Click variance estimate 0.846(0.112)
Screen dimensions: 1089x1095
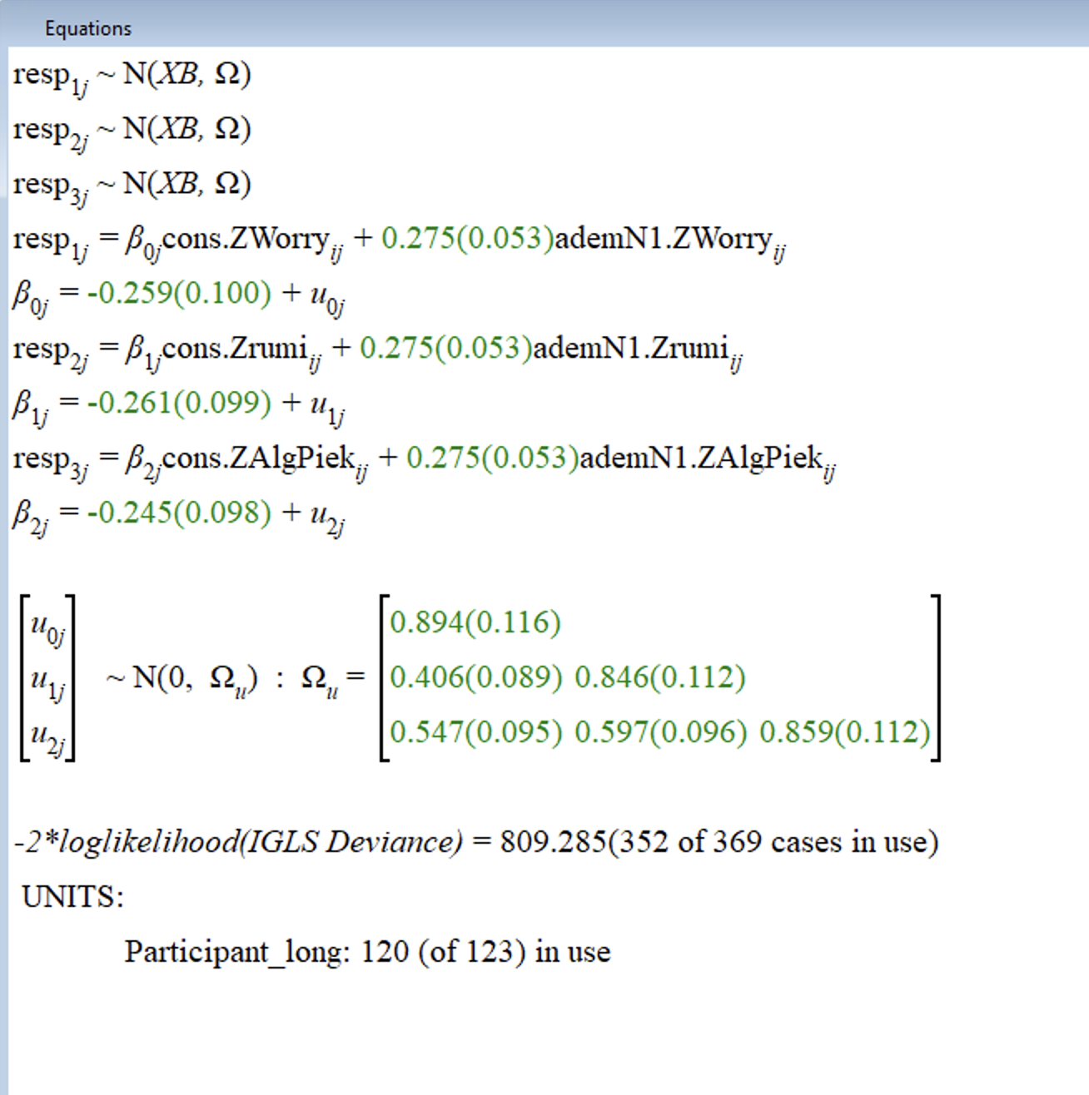point(660,677)
